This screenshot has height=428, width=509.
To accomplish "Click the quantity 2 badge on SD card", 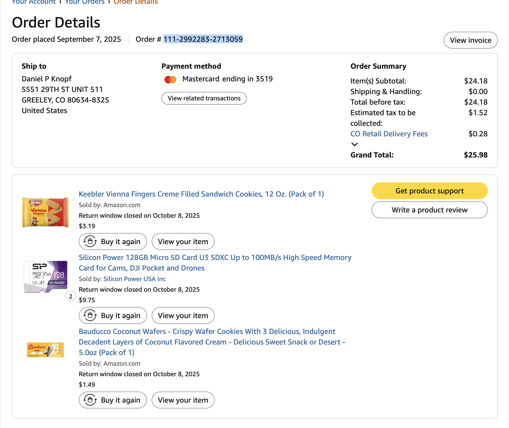I will tap(71, 296).
